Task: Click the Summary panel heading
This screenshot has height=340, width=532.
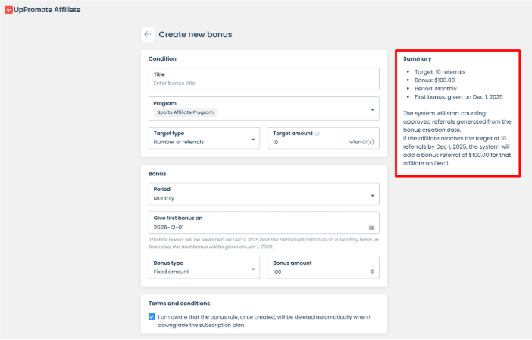Action: coord(417,58)
